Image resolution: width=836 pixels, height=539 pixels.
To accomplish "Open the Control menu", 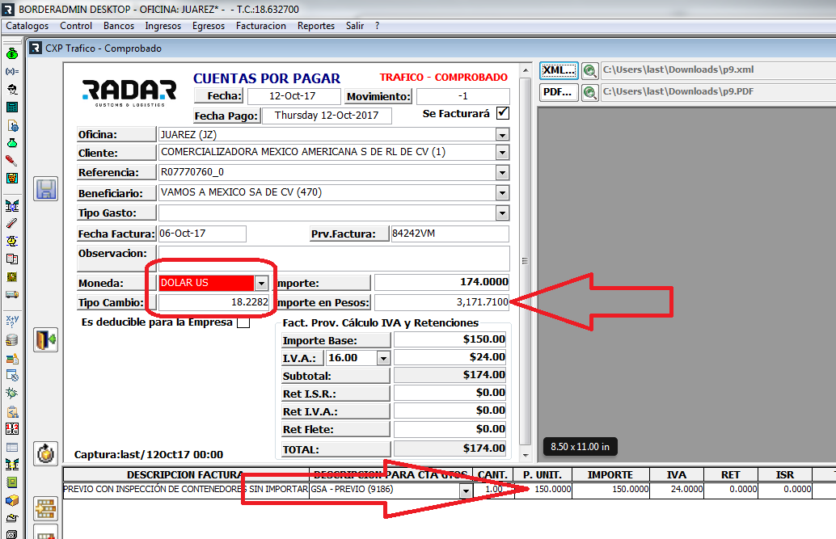I will [76, 26].
